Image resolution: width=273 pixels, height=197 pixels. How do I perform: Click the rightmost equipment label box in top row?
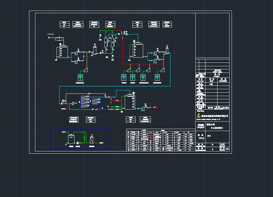pos(168,24)
